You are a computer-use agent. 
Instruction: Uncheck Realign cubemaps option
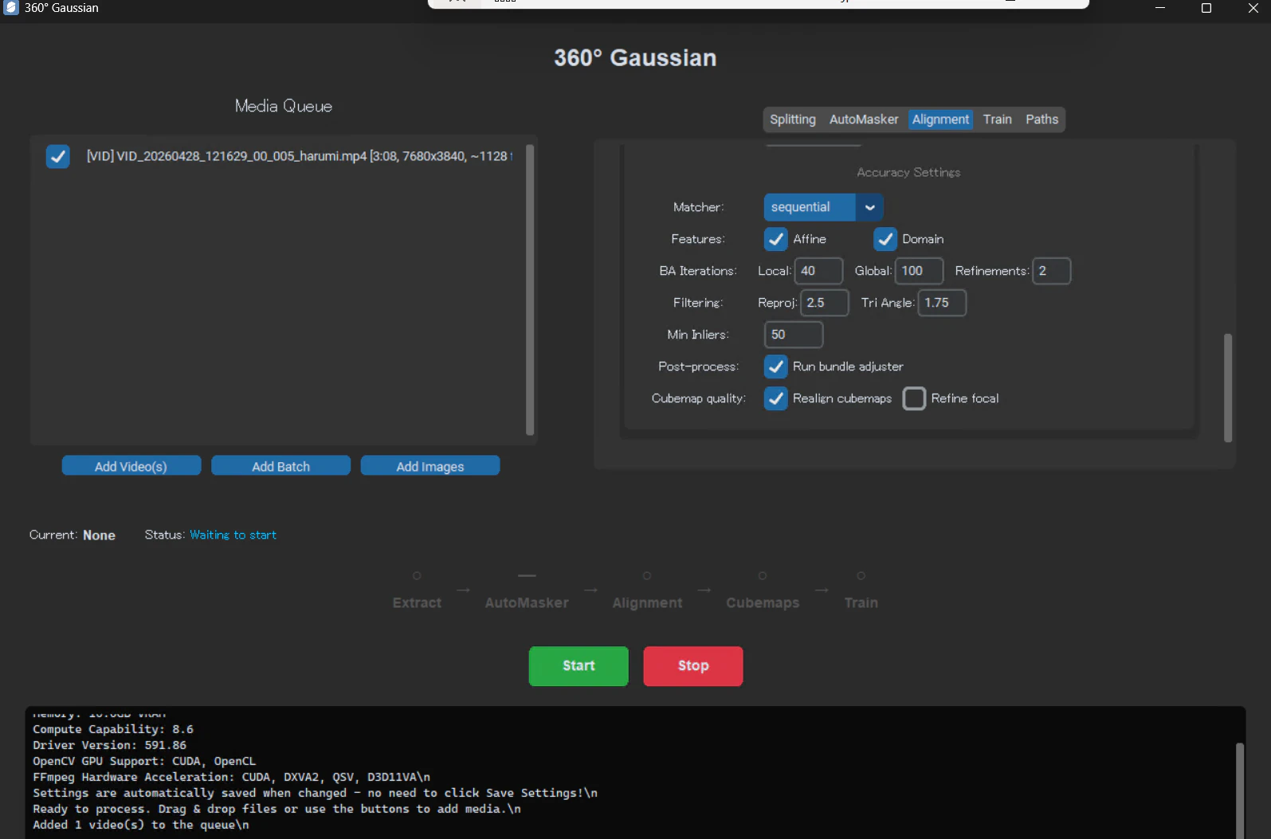click(x=775, y=398)
